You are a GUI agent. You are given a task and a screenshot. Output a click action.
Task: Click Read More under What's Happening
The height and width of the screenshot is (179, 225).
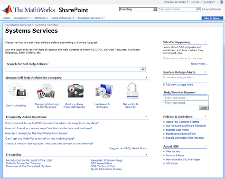click(199, 64)
